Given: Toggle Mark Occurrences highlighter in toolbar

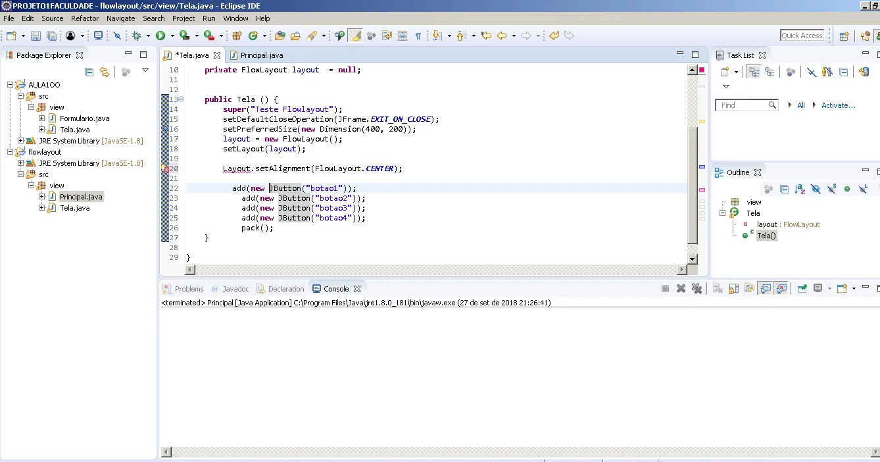Looking at the screenshot, I should pyautogui.click(x=354, y=36).
